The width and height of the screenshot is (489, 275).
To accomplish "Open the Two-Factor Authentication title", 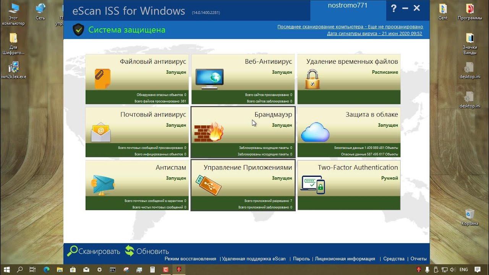I will click(358, 167).
